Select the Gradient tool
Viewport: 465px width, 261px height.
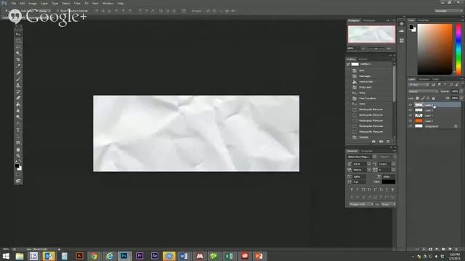[18, 104]
